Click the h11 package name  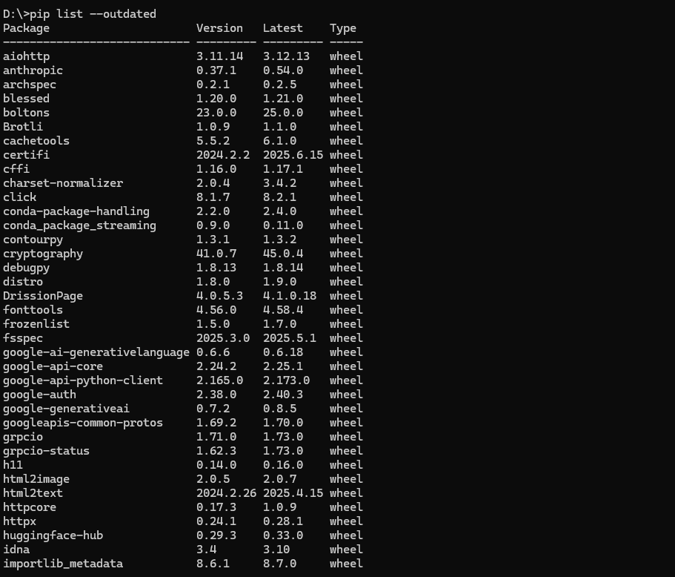(13, 465)
